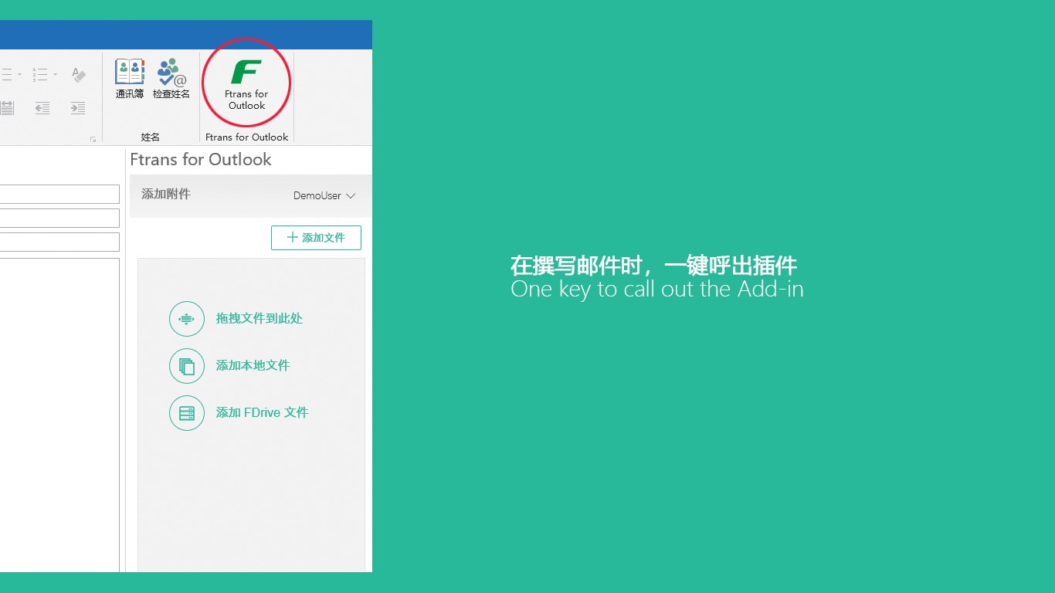Click the 添加附件 header text
The image size is (1055, 593).
point(165,195)
